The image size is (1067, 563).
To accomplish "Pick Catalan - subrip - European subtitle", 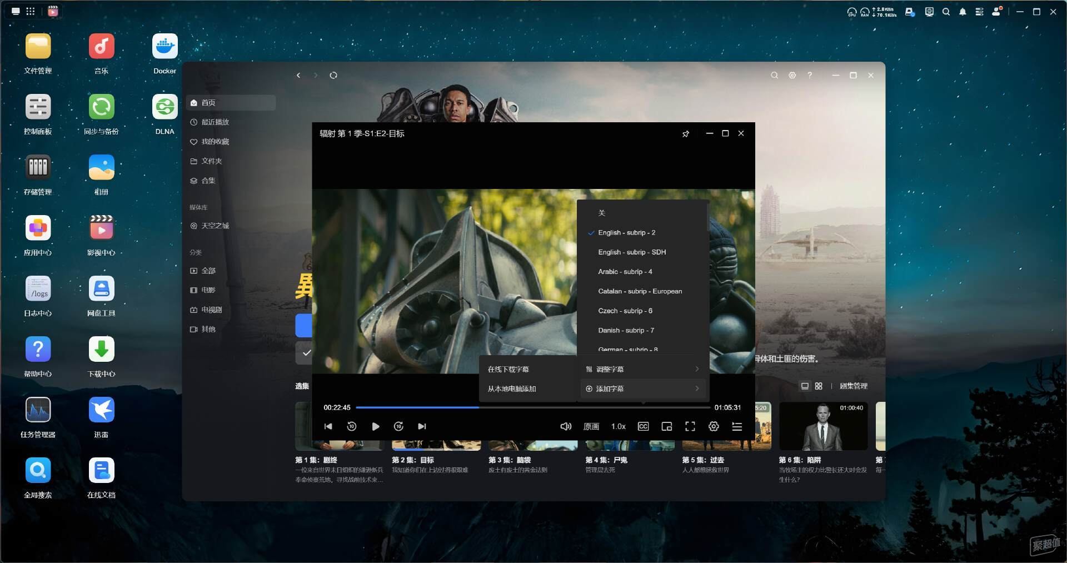I will point(643,291).
